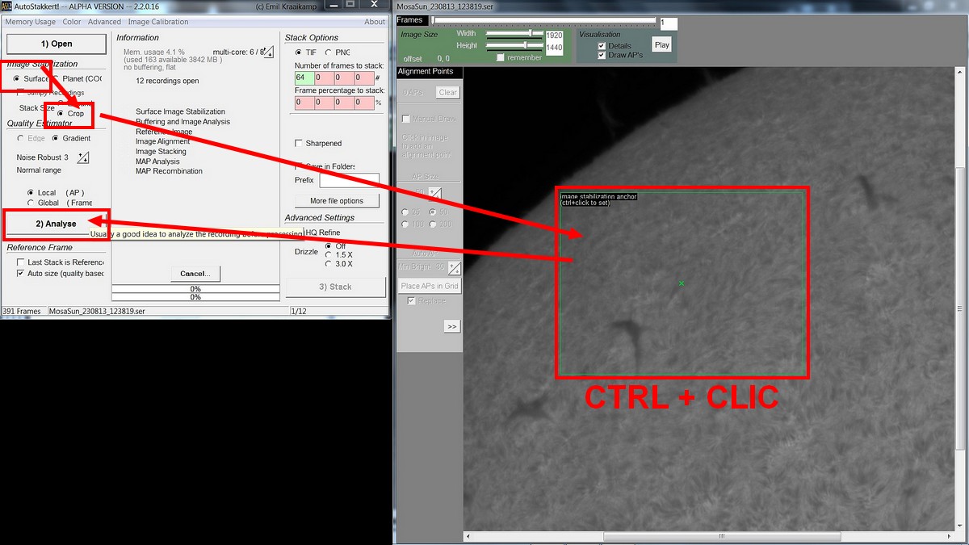Click the Width value field 1920
Viewport: 969px width, 545px height.
tap(554, 36)
